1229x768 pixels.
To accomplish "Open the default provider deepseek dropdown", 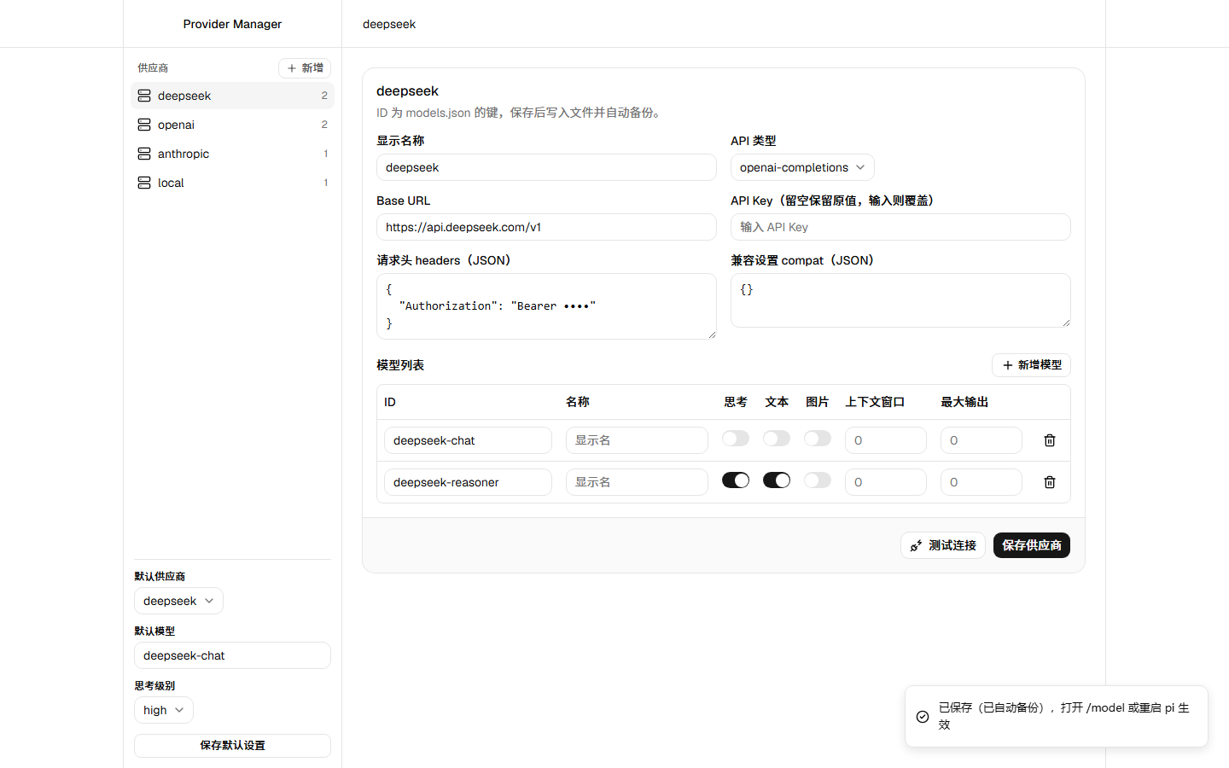I will 178,601.
